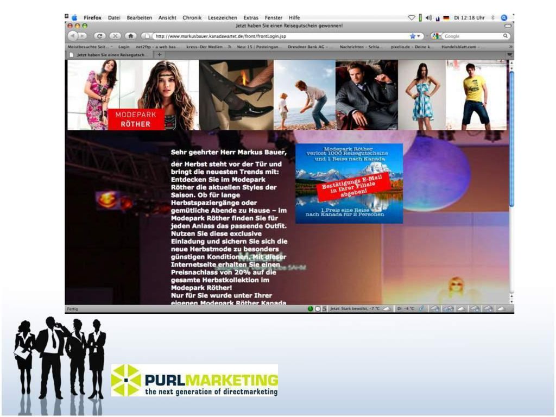Open the kress-Der Medien bookmark

pyautogui.click(x=209, y=47)
